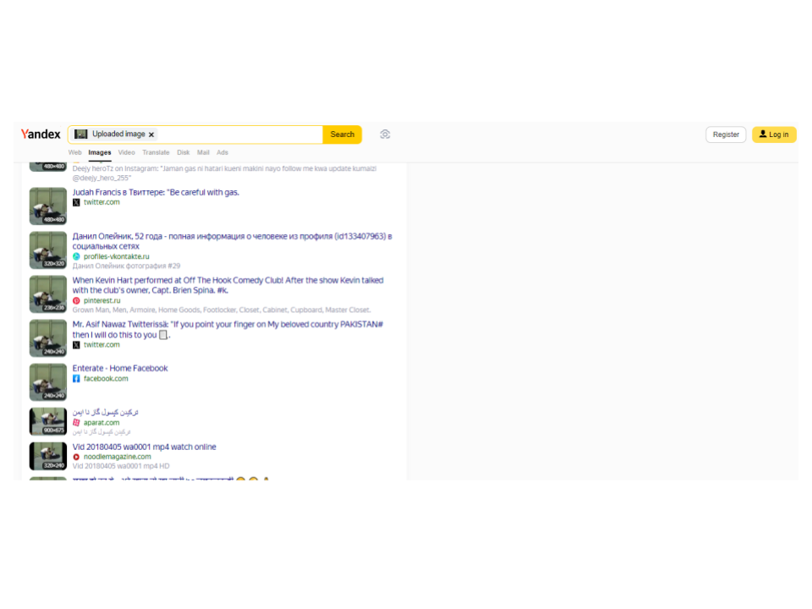
Task: Click the Register button
Action: pos(726,134)
